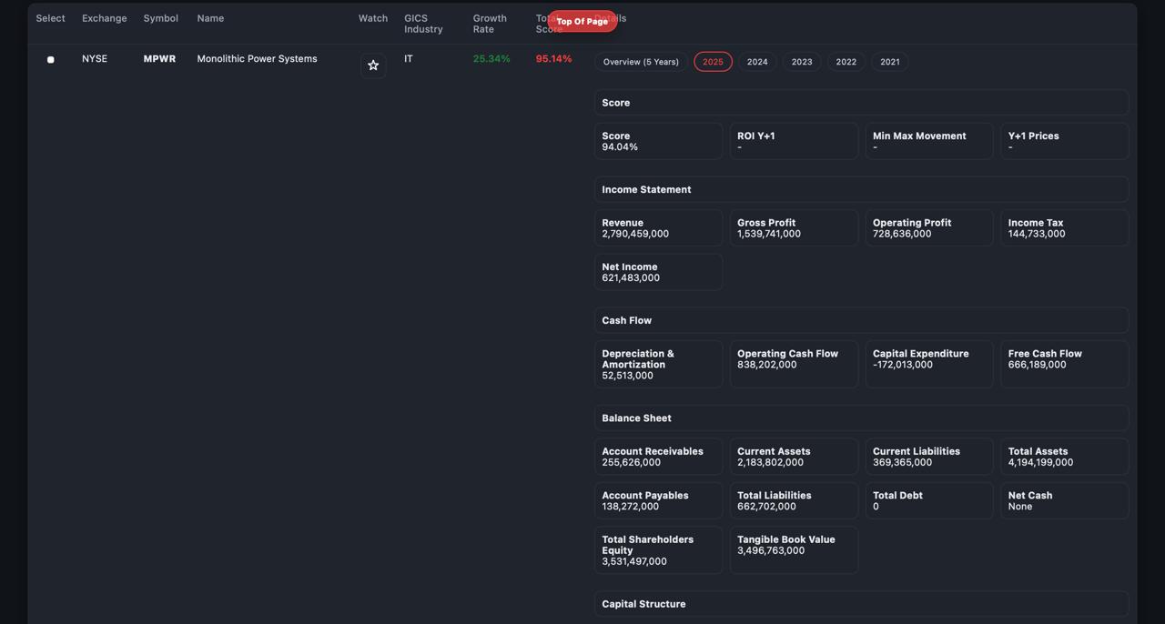
Task: Click the Net Cash card
Action: (x=1065, y=500)
